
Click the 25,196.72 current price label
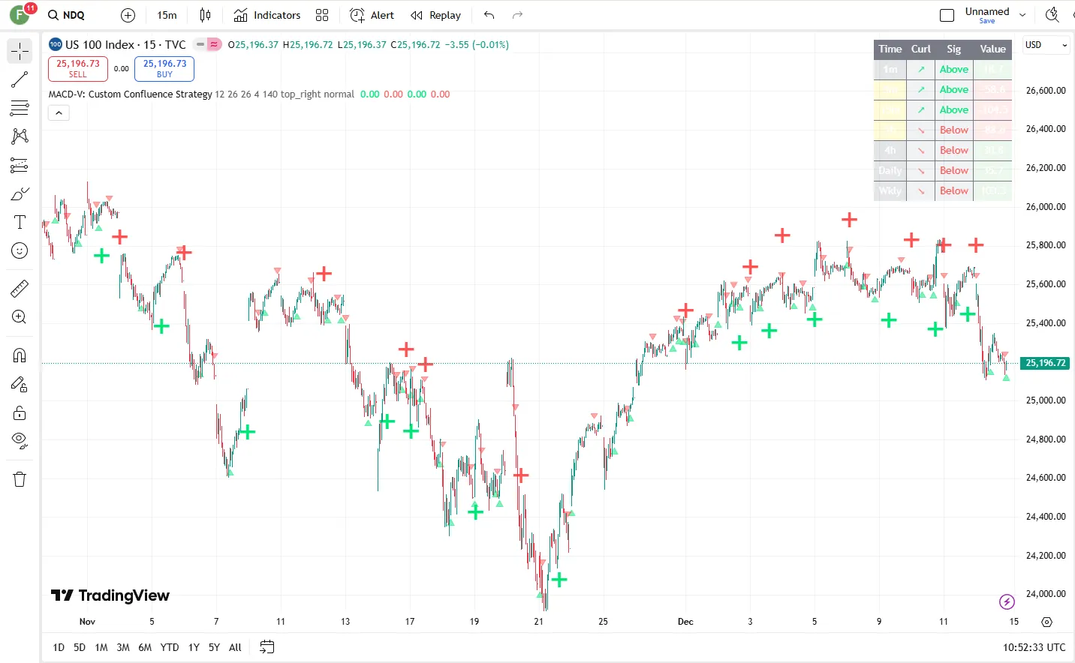[x=1046, y=363]
